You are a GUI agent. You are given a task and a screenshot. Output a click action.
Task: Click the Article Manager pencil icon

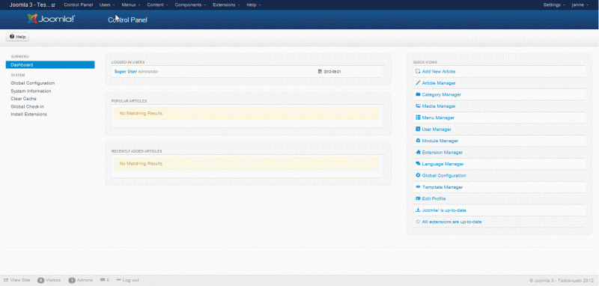pos(418,83)
